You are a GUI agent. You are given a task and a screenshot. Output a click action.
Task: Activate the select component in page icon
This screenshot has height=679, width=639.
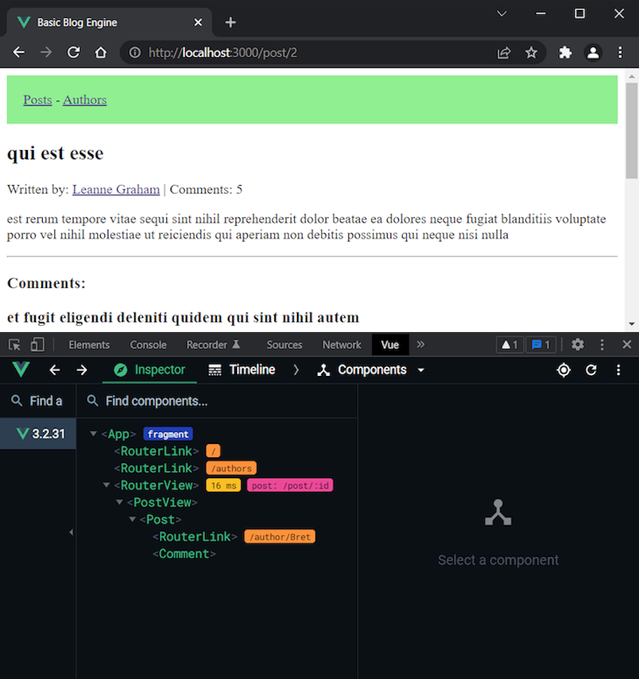(x=563, y=370)
